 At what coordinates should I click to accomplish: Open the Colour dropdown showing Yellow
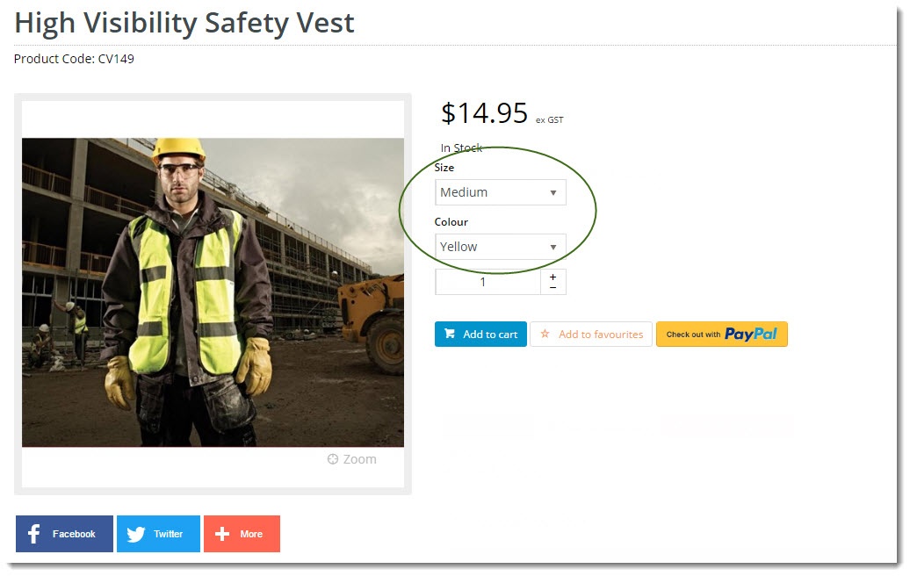pyautogui.click(x=501, y=247)
